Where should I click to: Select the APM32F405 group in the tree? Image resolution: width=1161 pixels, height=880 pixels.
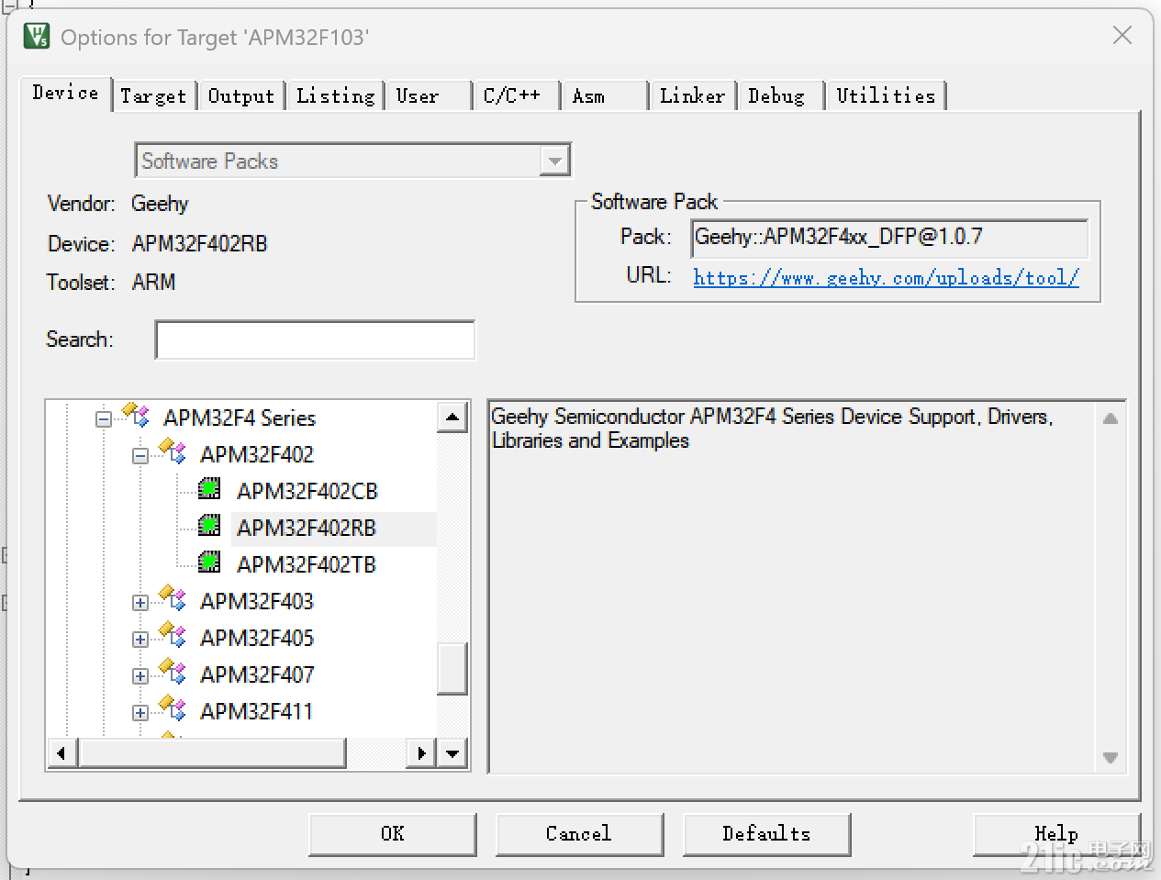[x=257, y=639]
